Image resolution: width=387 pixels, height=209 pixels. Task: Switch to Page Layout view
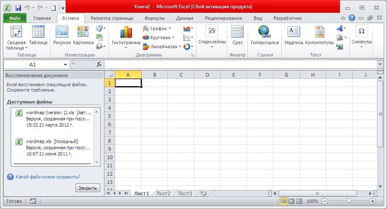pyautogui.click(x=291, y=201)
